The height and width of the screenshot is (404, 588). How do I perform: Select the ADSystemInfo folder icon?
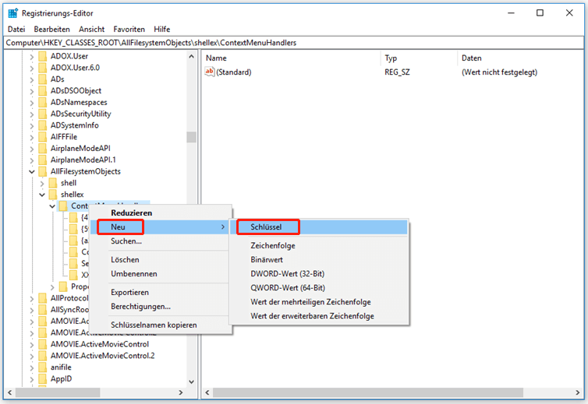[x=42, y=125]
